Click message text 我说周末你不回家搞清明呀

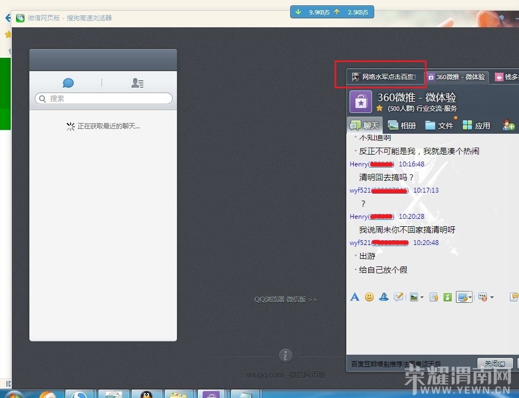(x=407, y=229)
